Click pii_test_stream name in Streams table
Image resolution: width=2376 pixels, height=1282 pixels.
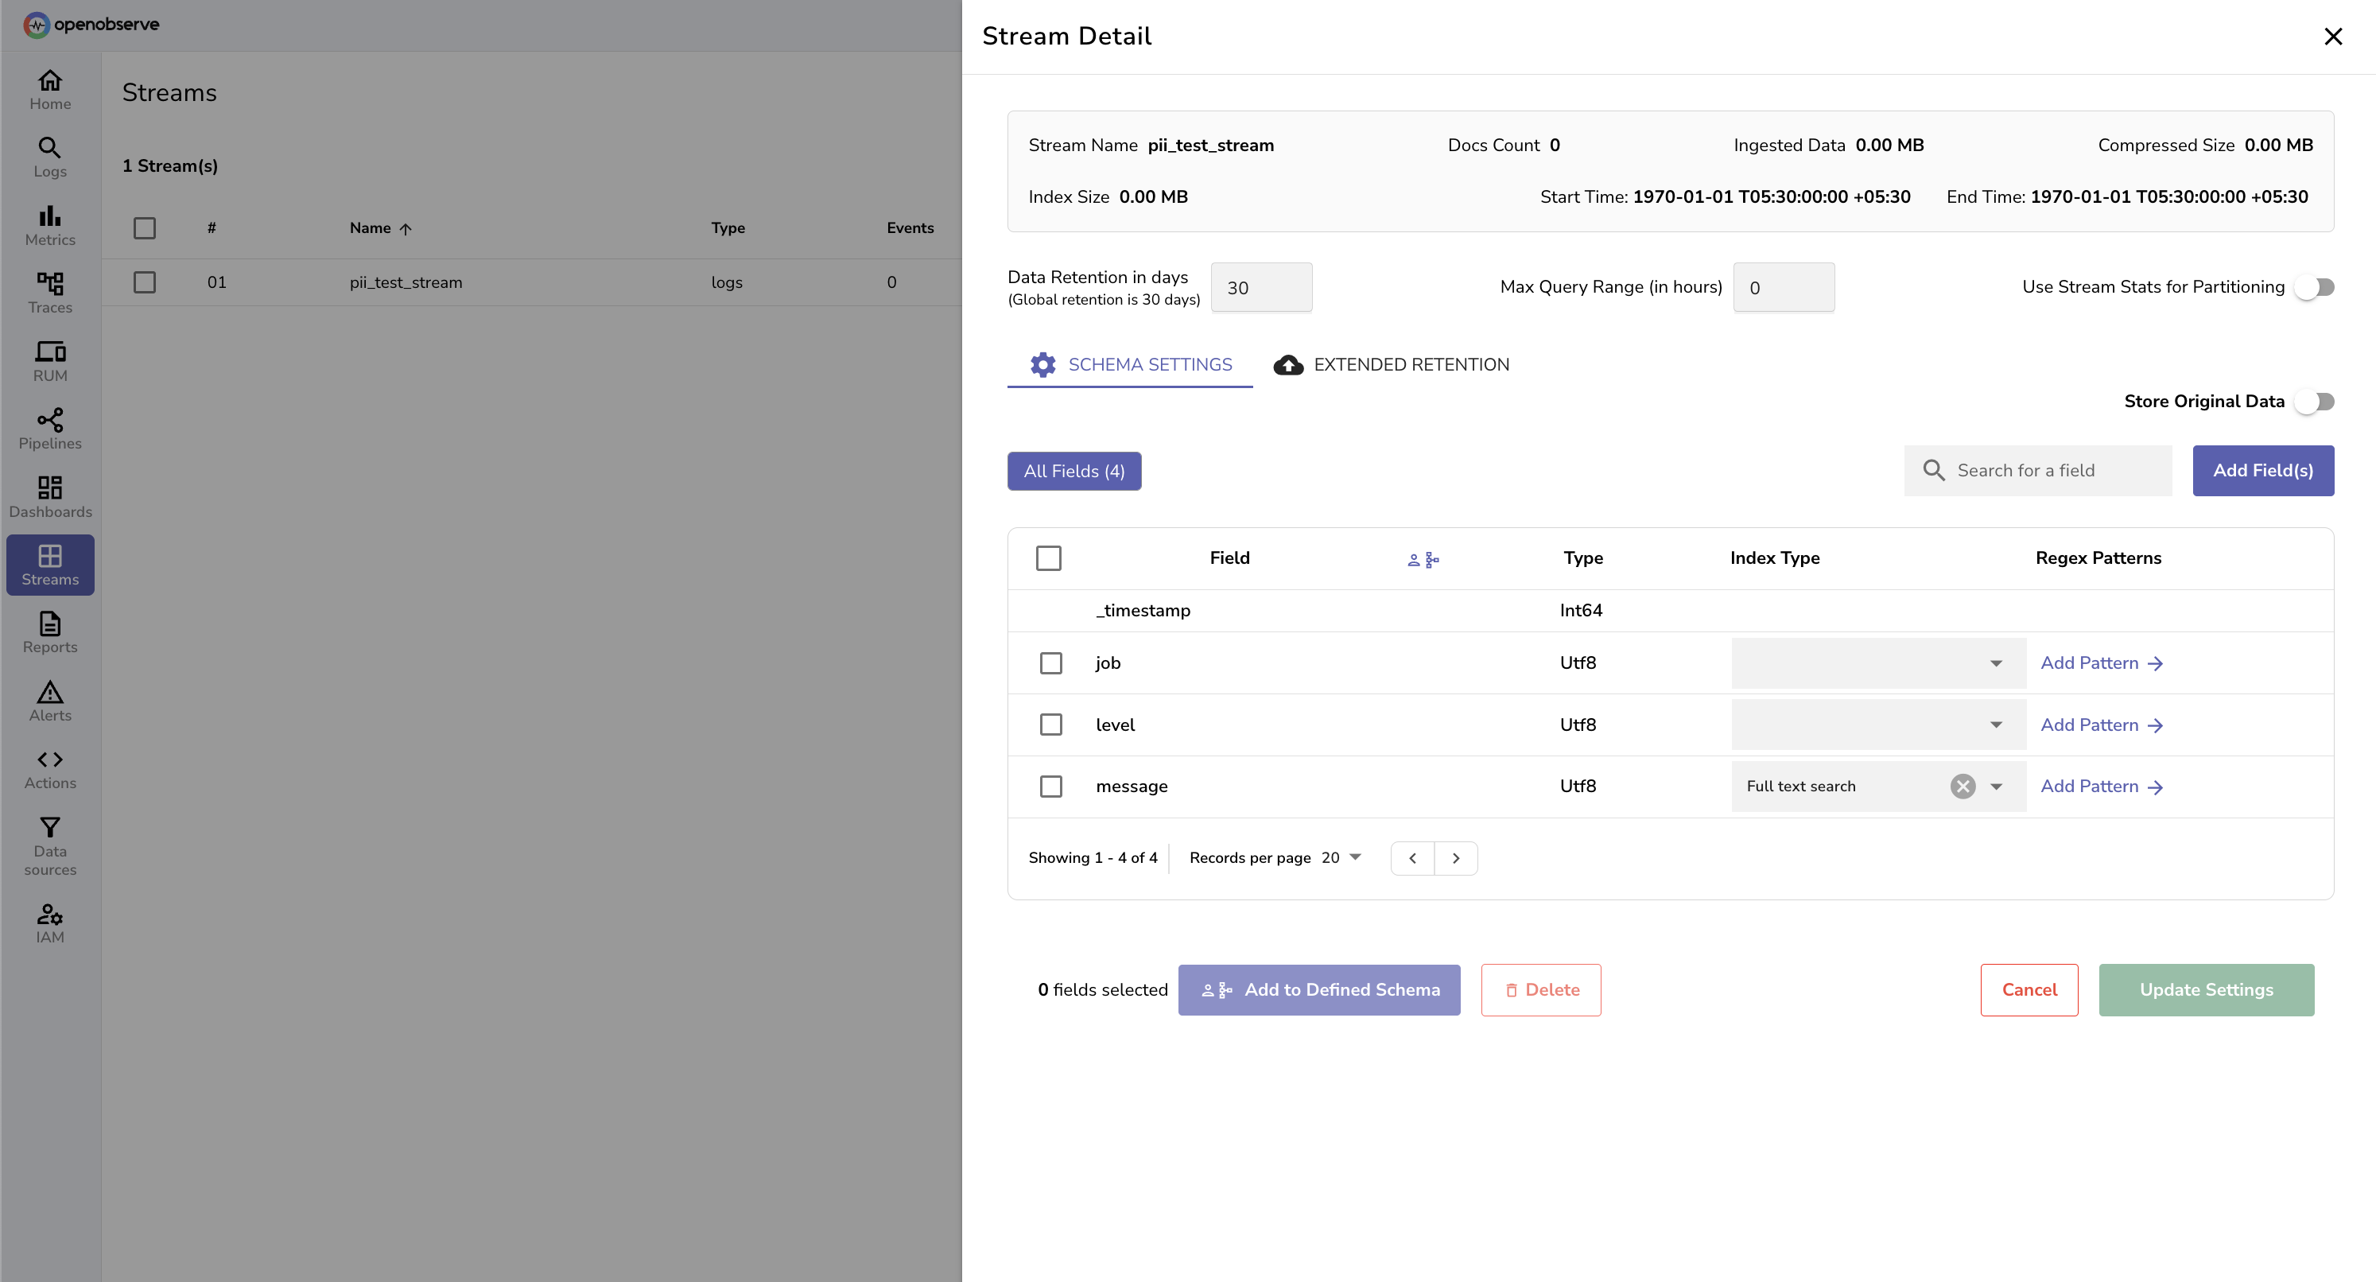[406, 282]
